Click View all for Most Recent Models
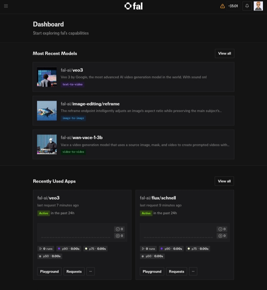The image size is (267, 290). [x=224, y=53]
